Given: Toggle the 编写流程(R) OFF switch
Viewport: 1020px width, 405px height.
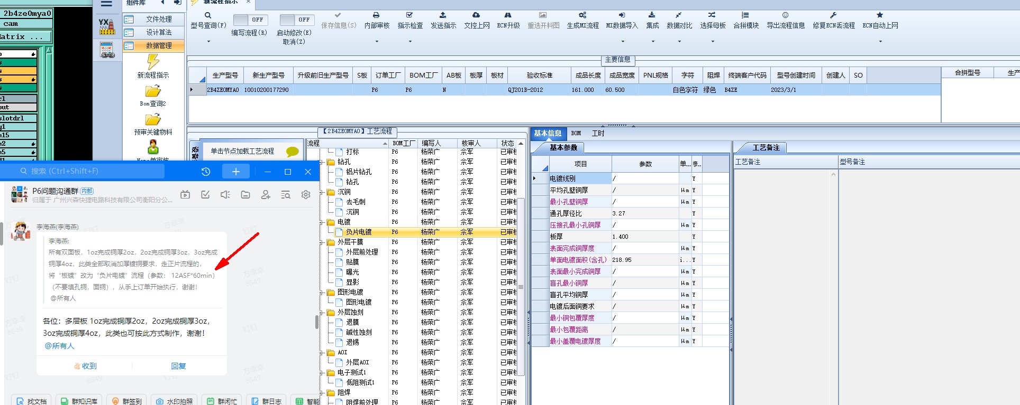Looking at the screenshot, I should click(250, 20).
